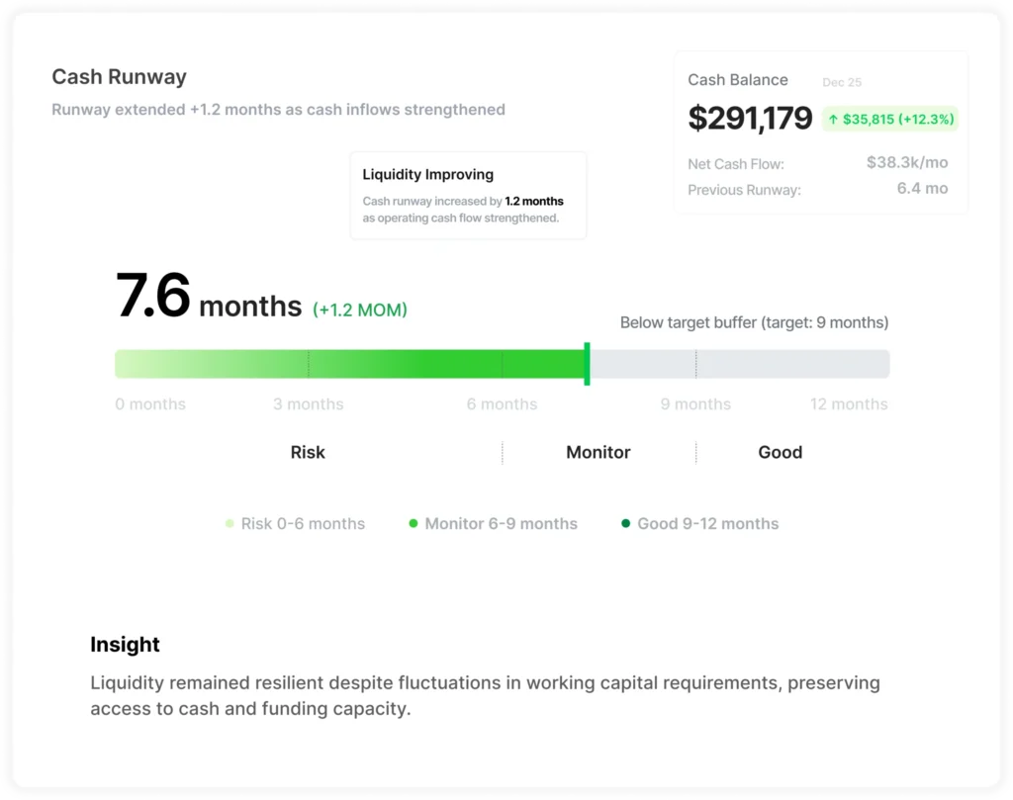Viewport: 1013px width, 800px height.
Task: Open the Liquidity Improving tooltip card
Action: click(468, 196)
